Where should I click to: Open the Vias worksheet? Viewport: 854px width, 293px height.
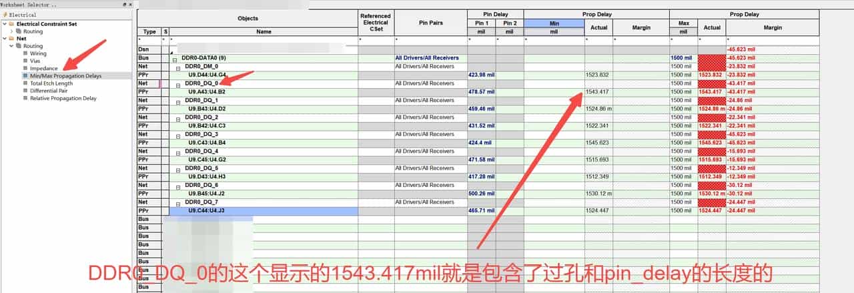coord(35,61)
